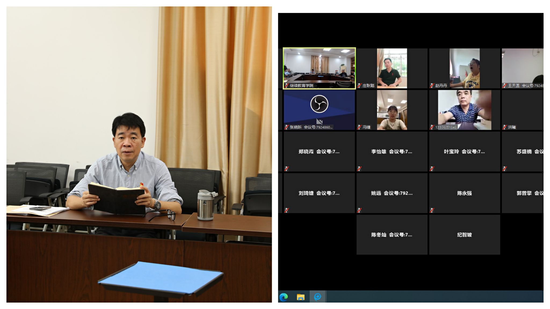
Task: Click muted mic icon beside 庄耿聪
Action: [x=359, y=86]
